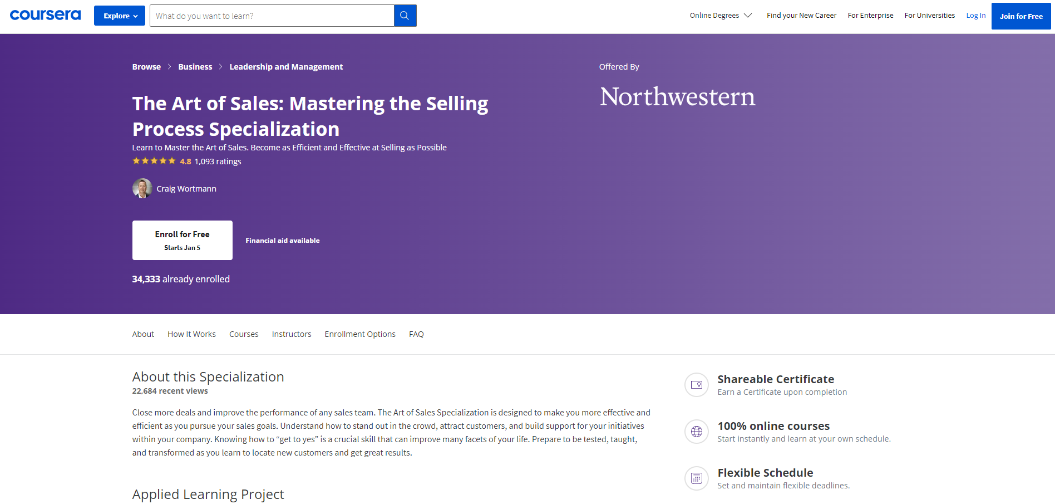Screen dimensions: 1055x504
Task: Switch to the Enrollment Options tab
Action: click(x=360, y=334)
